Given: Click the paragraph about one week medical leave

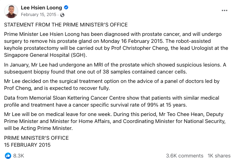Looking at the screenshot, I should (x=115, y=121).
